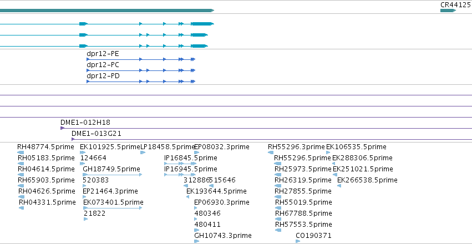Click the CO190371 EST marker
Screen dimensions: 472x244
298,241
